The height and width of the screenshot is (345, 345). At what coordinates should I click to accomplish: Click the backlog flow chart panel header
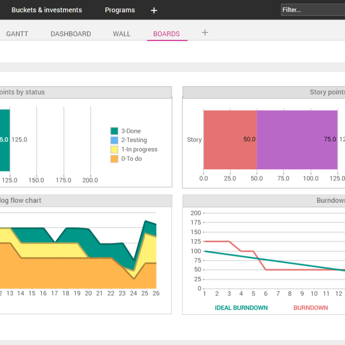[86, 200]
